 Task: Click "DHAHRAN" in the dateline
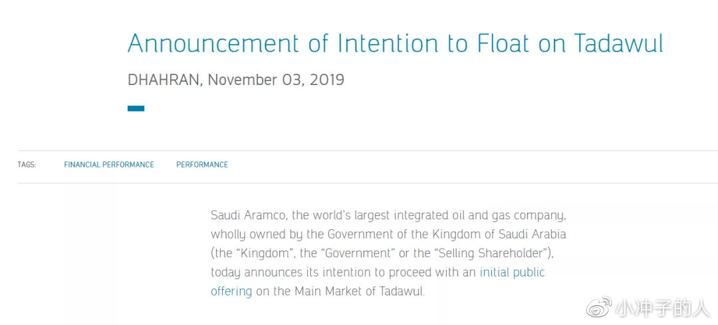(164, 80)
